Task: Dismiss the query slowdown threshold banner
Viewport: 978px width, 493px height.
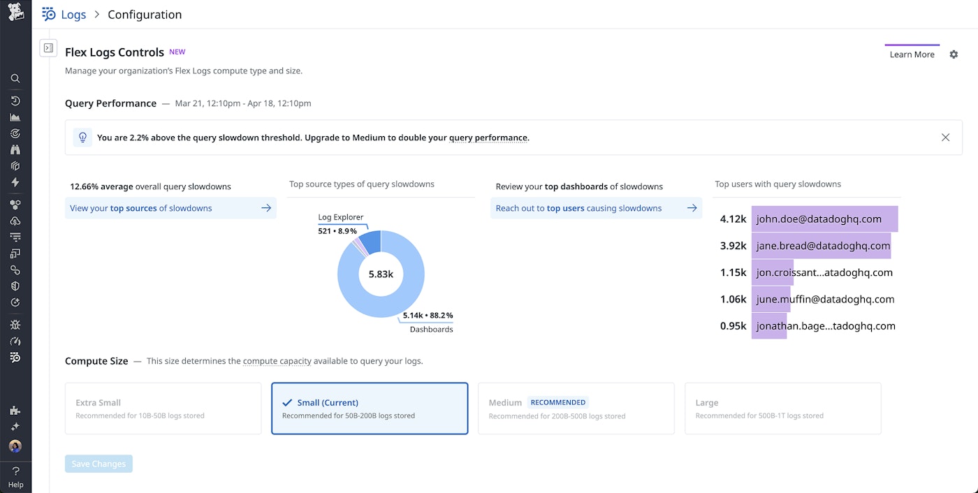Action: [945, 138]
